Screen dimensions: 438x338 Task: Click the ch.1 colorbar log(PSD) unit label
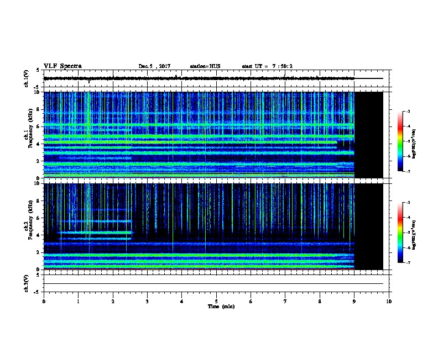click(414, 144)
